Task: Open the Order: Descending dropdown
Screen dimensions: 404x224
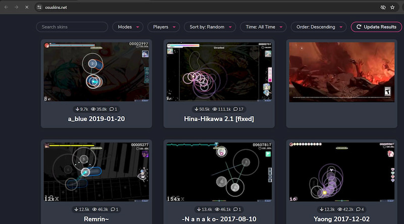Action: tap(319, 27)
